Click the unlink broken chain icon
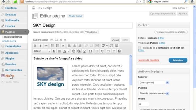The height and width of the screenshot is (110, 196). click(92, 46)
